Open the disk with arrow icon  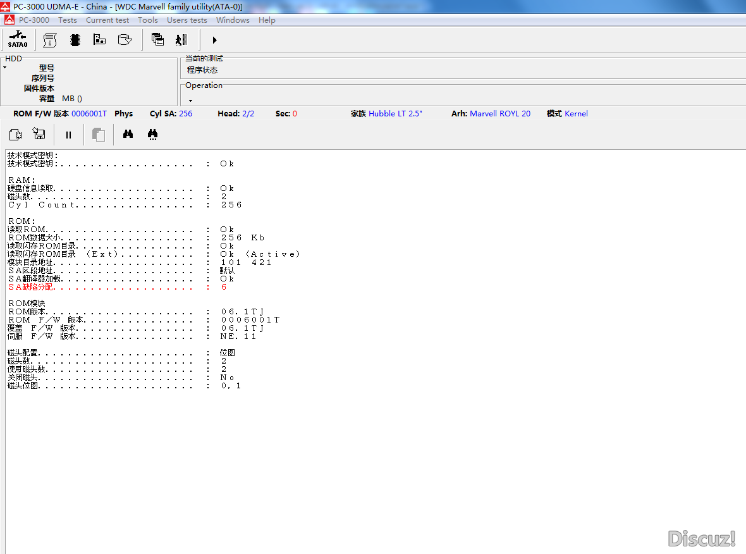[125, 39]
